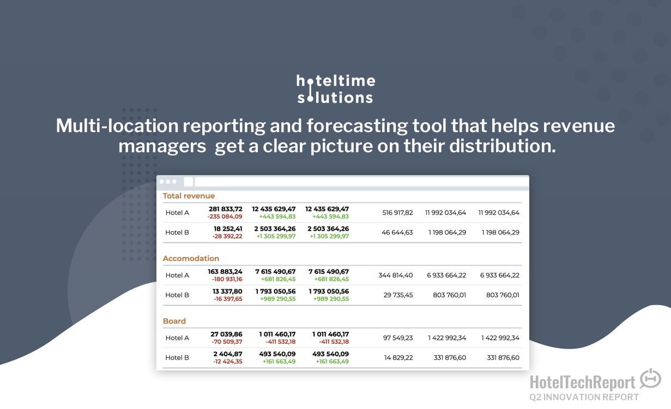Select the red variance -70 509,37
This screenshot has height=409, width=671.
(x=227, y=342)
